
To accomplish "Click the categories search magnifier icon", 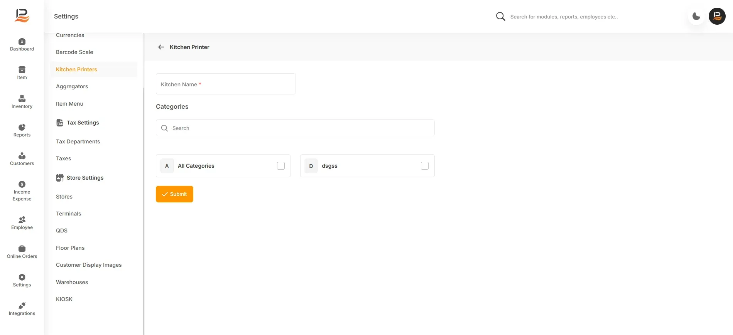I will [x=164, y=128].
